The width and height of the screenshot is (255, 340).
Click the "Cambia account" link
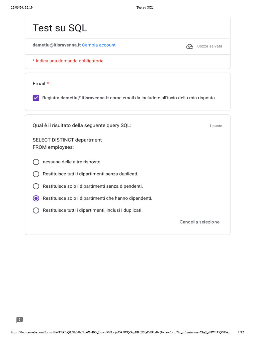point(99,45)
